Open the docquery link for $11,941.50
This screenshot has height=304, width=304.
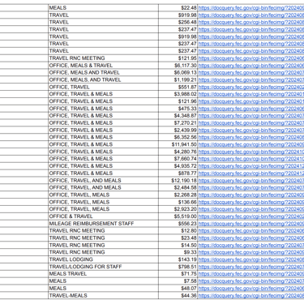pos(251,144)
